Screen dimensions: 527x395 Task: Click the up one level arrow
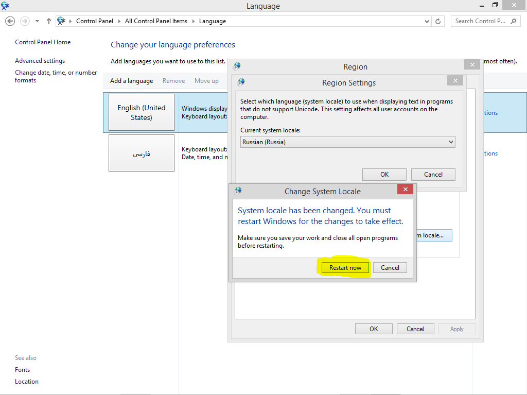pyautogui.click(x=49, y=21)
